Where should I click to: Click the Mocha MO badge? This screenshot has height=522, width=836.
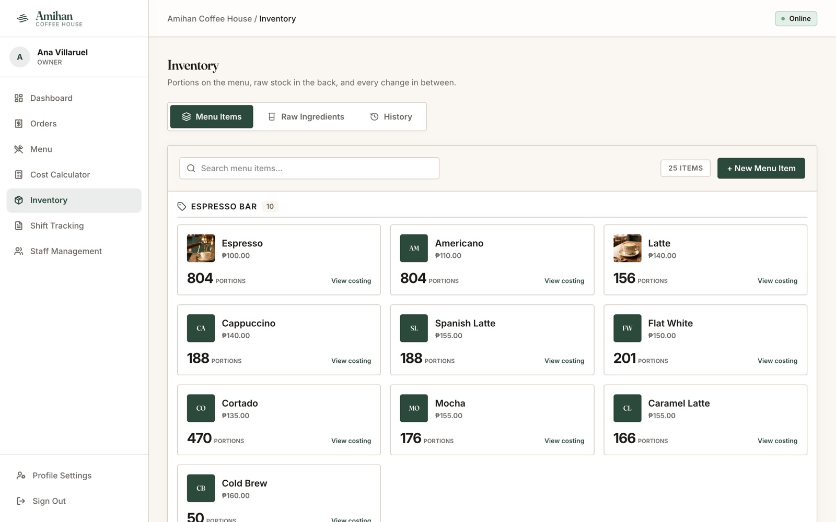pos(414,408)
